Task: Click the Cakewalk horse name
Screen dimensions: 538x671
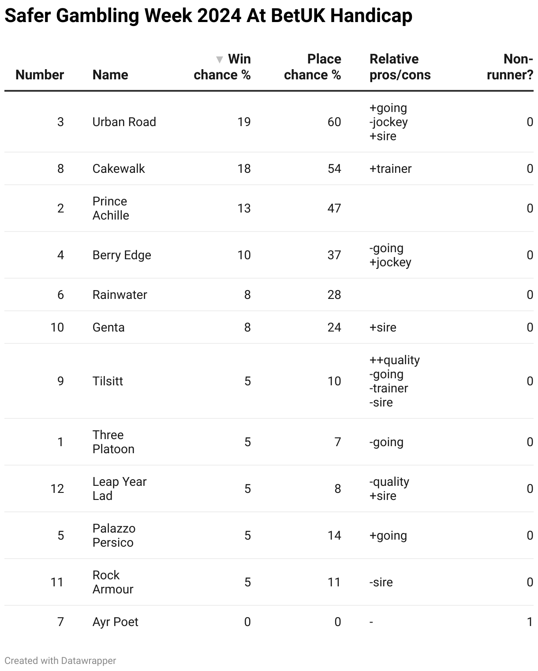Action: [119, 169]
